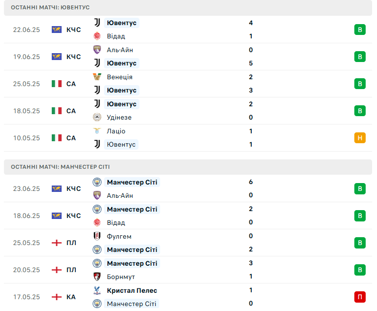The width and height of the screenshot is (377, 311).
Task: Open the 18.06.25 КЧС match row
Action: [188, 216]
